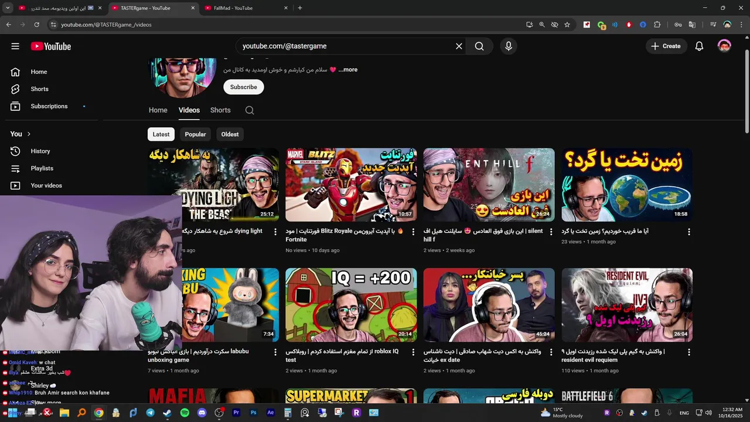Open the Chrome extensions puzzle icon
The image size is (750, 422).
pyautogui.click(x=657, y=25)
